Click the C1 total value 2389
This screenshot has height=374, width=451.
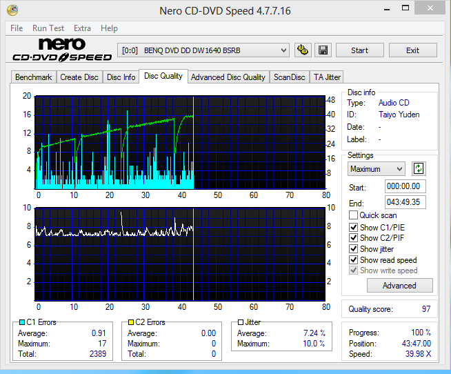[x=98, y=354]
